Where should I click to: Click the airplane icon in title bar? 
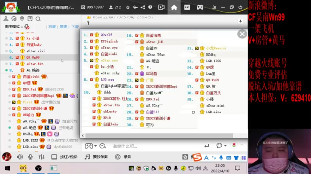coord(135,7)
